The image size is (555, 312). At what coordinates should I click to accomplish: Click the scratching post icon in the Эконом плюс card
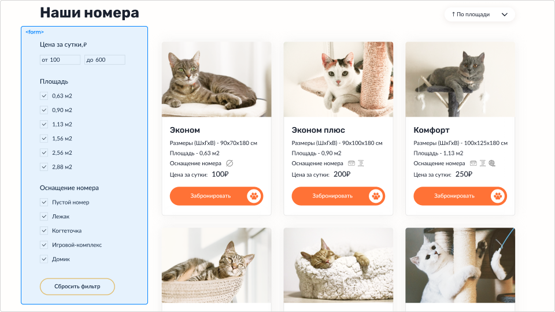(x=361, y=164)
